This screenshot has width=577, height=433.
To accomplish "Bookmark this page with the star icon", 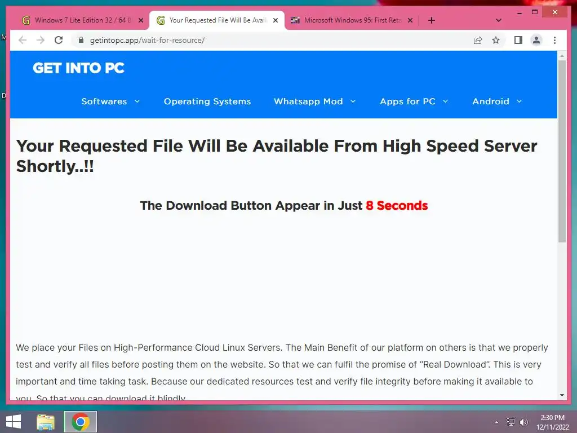I will [496, 40].
